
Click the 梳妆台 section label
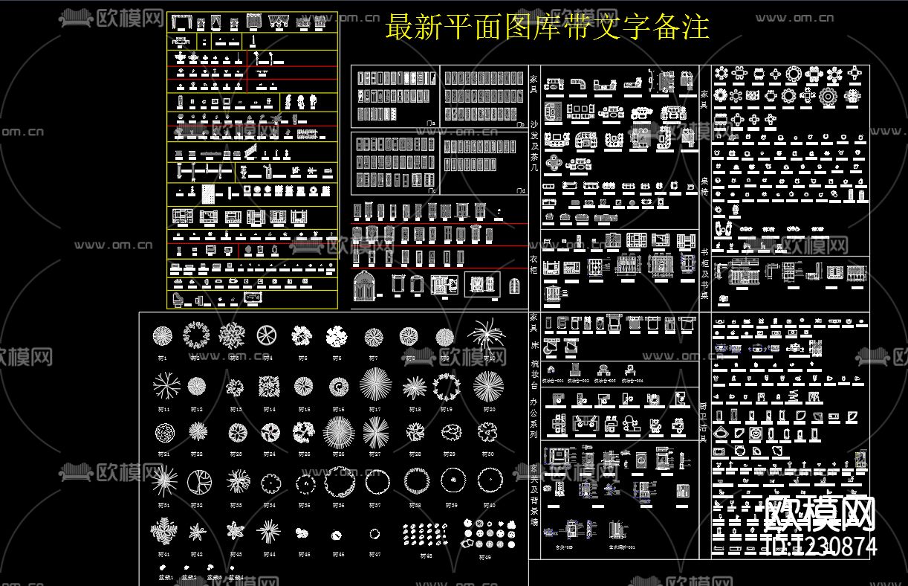point(534,374)
